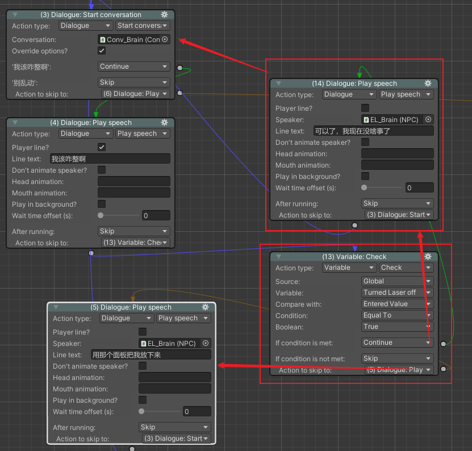Viewport: 472px width, 451px height.
Task: Click 'If condition is met' output socket
Action: tap(444, 344)
